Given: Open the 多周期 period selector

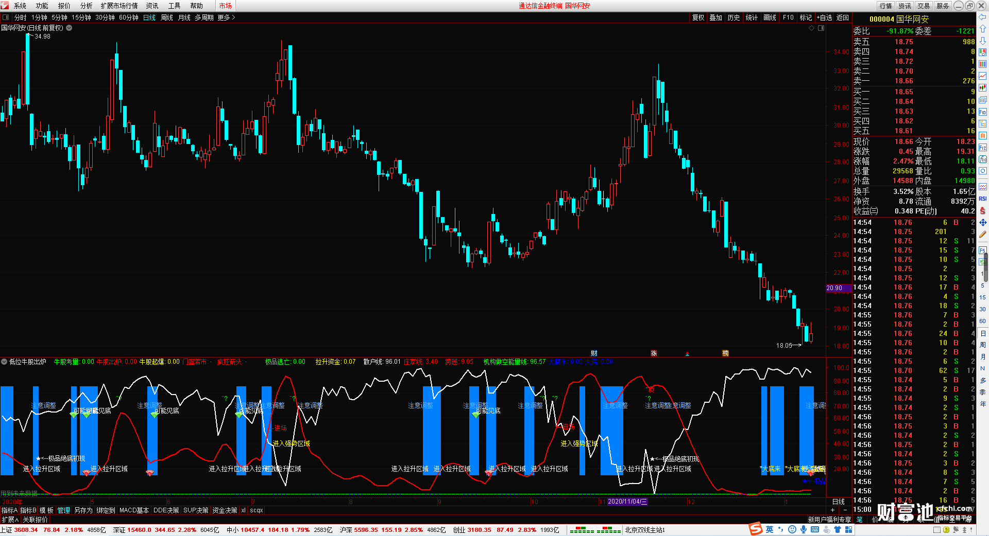Looking at the screenshot, I should click(204, 17).
